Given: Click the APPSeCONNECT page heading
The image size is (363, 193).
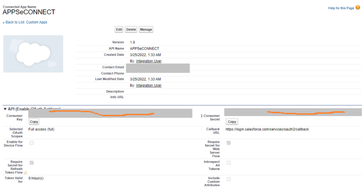Looking at the screenshot, I should coord(29,12).
